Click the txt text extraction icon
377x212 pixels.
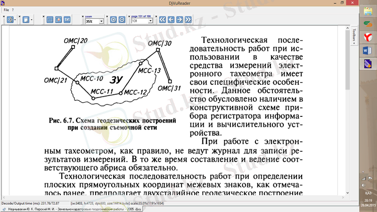coord(67,20)
